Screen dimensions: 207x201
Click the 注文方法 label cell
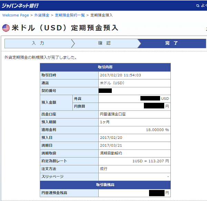[69, 169]
